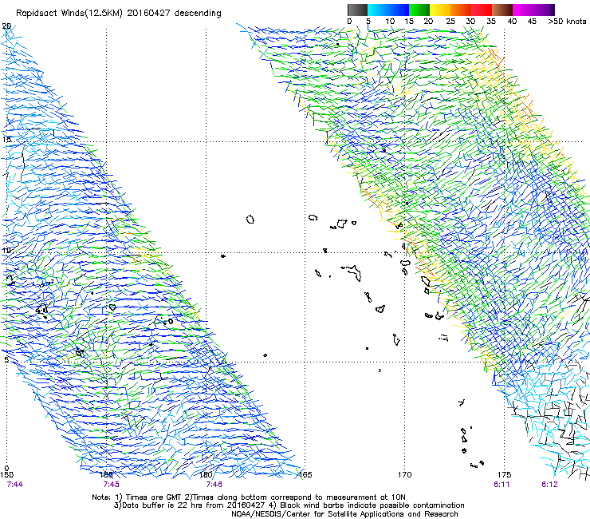Click latitude label "15" on left axis
This screenshot has width=590, height=519.
click(x=6, y=139)
